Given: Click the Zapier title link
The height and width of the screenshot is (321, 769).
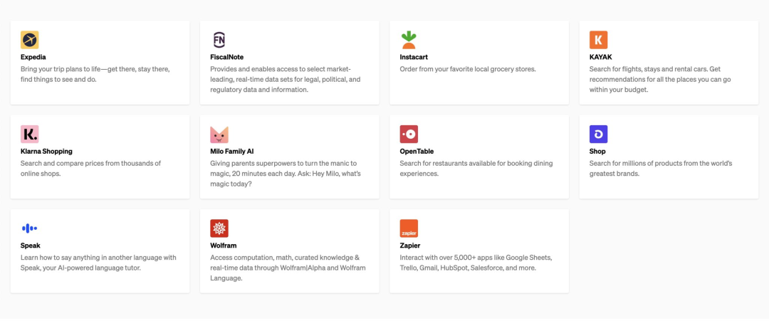Looking at the screenshot, I should [410, 246].
